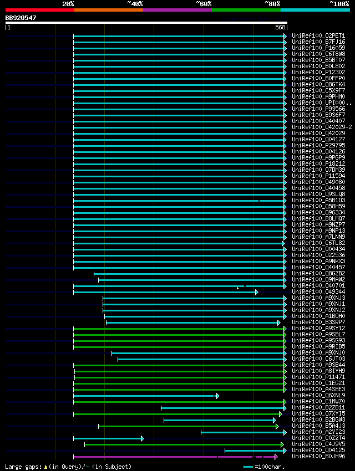The height and width of the screenshot is (471, 355).
Task: Click the UniRef100_C0Z2T4 short alignment arrowhead
Action: 143,438
